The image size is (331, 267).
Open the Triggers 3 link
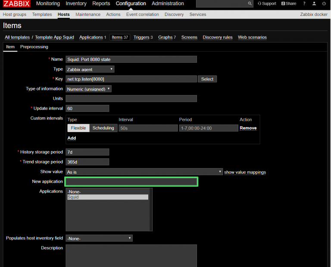coord(143,37)
